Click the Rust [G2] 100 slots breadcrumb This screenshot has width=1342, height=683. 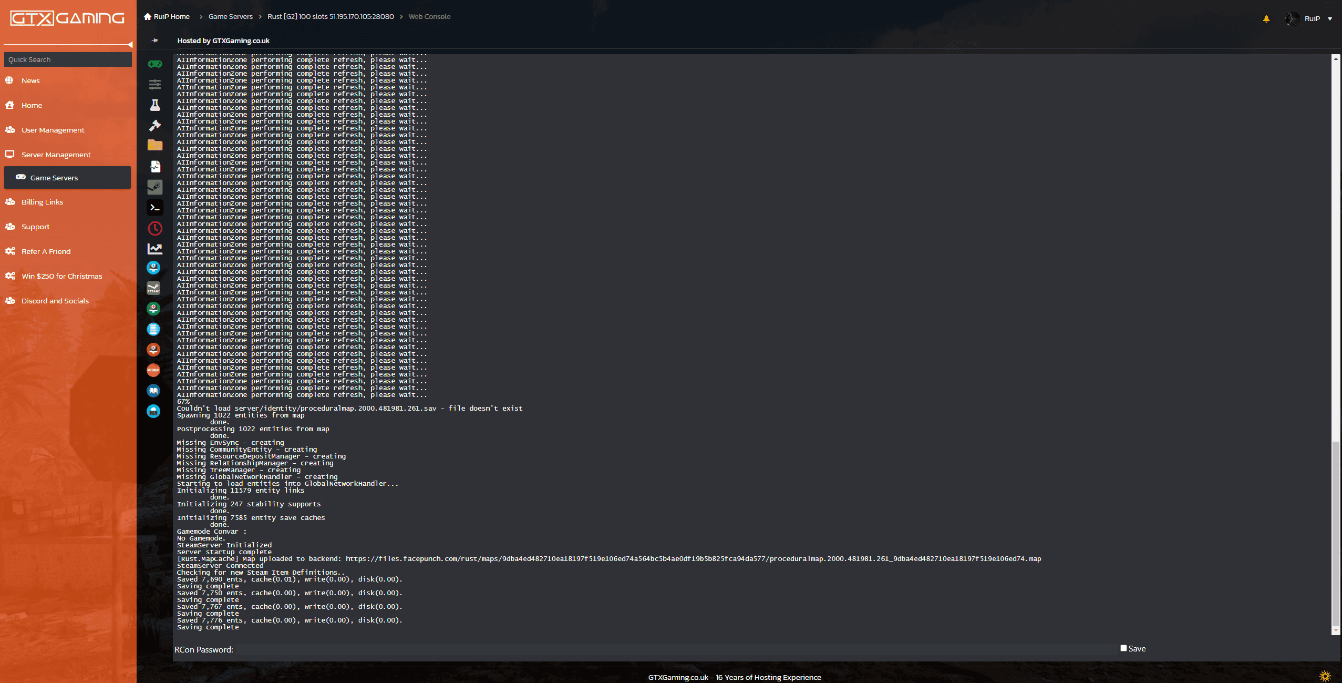point(331,16)
